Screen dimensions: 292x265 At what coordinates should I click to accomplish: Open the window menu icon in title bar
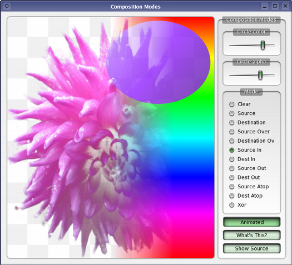(7, 6)
